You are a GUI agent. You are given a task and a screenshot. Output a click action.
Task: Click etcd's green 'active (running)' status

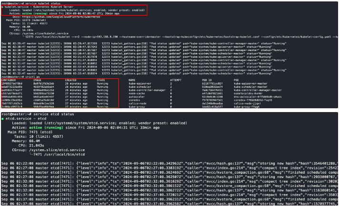(x=46, y=128)
